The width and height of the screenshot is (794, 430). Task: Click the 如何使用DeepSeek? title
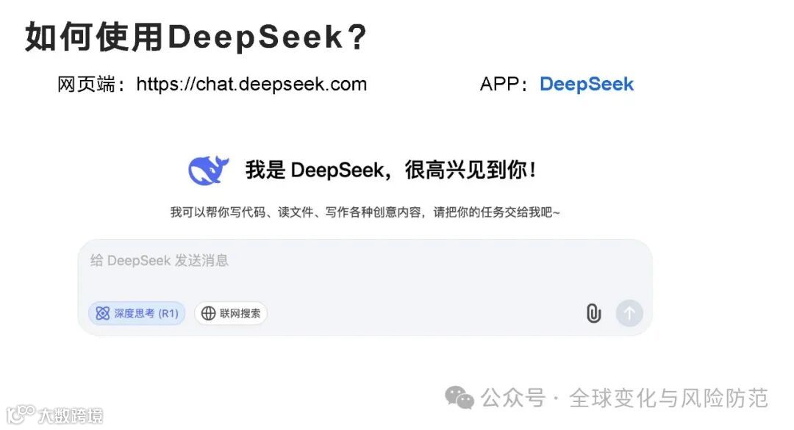[x=196, y=37]
